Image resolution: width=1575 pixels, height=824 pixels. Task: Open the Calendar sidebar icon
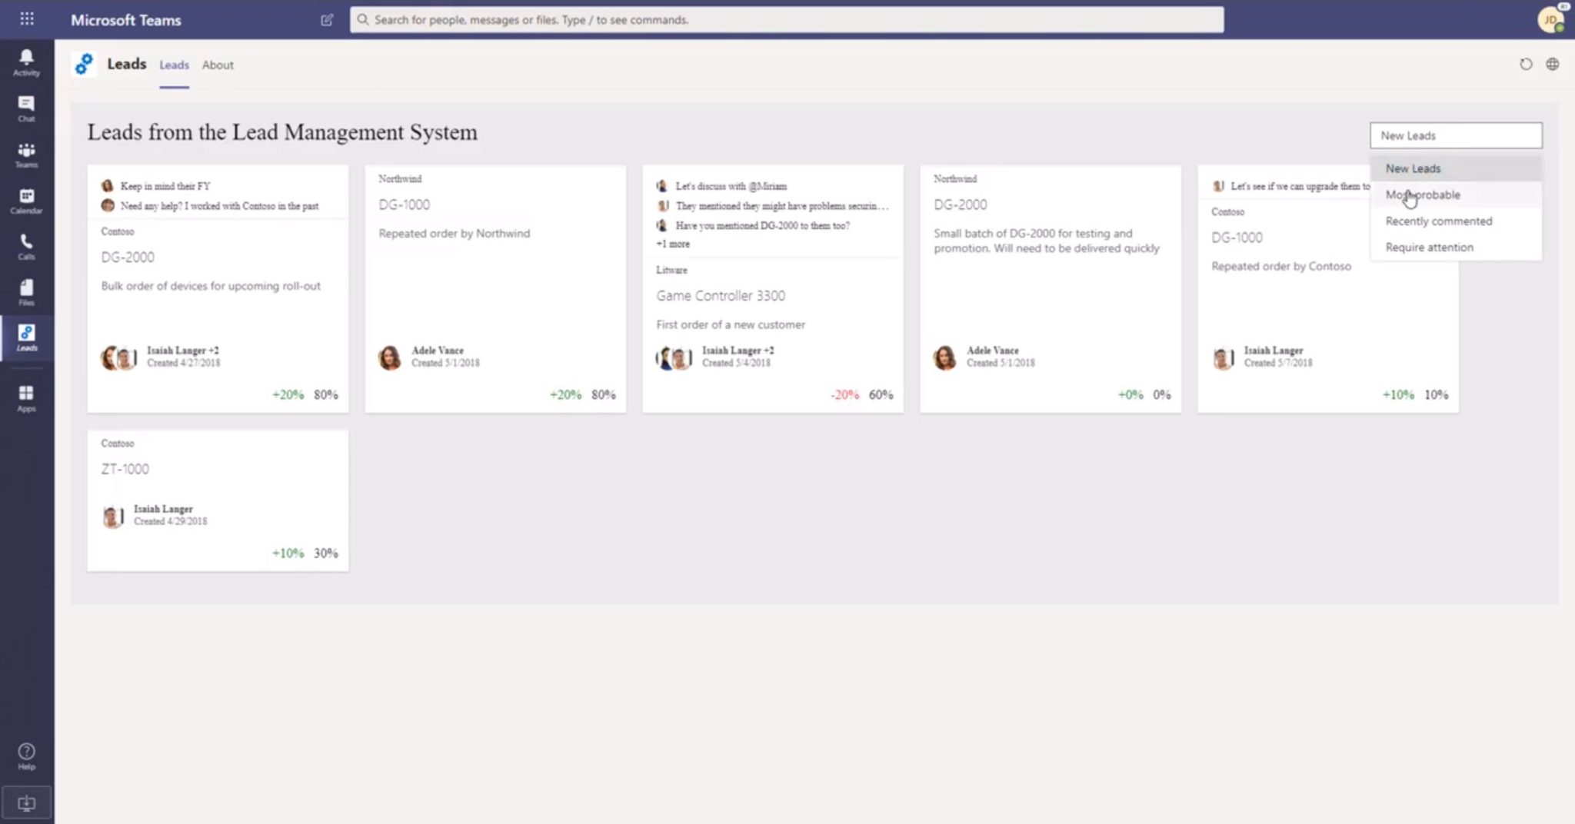point(26,201)
